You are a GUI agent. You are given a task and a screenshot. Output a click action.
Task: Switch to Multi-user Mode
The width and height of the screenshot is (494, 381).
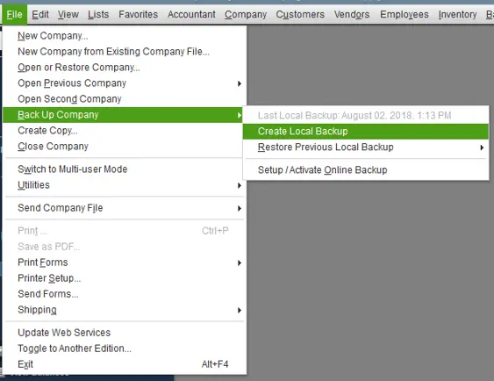click(x=125, y=169)
